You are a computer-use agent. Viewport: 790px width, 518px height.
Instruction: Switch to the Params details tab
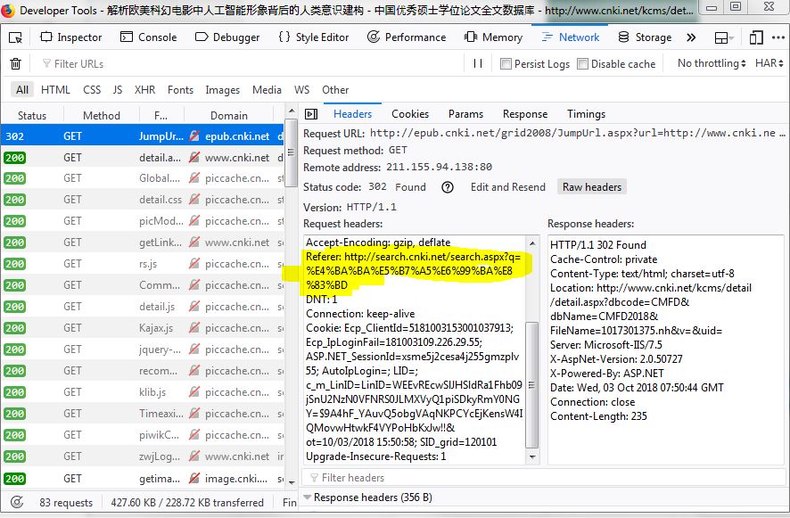click(465, 114)
